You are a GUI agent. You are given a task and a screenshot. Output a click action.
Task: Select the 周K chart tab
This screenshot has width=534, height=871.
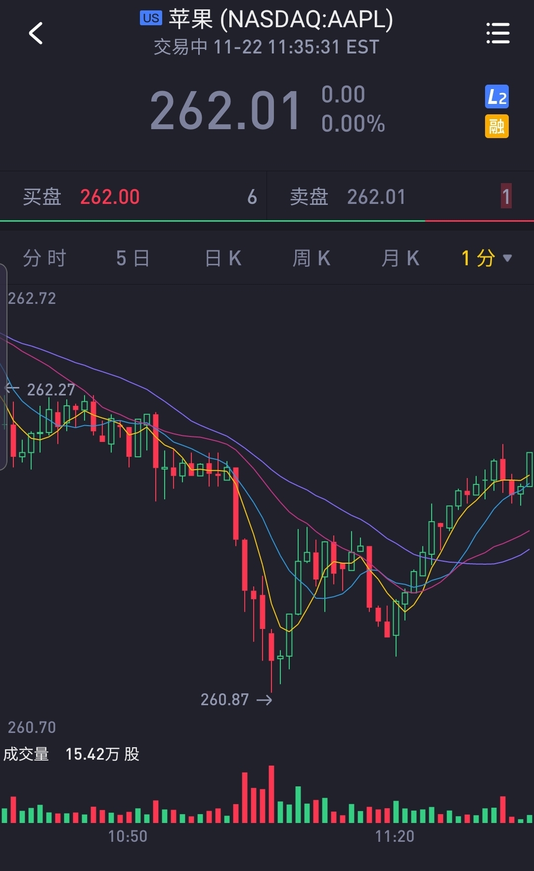point(311,258)
